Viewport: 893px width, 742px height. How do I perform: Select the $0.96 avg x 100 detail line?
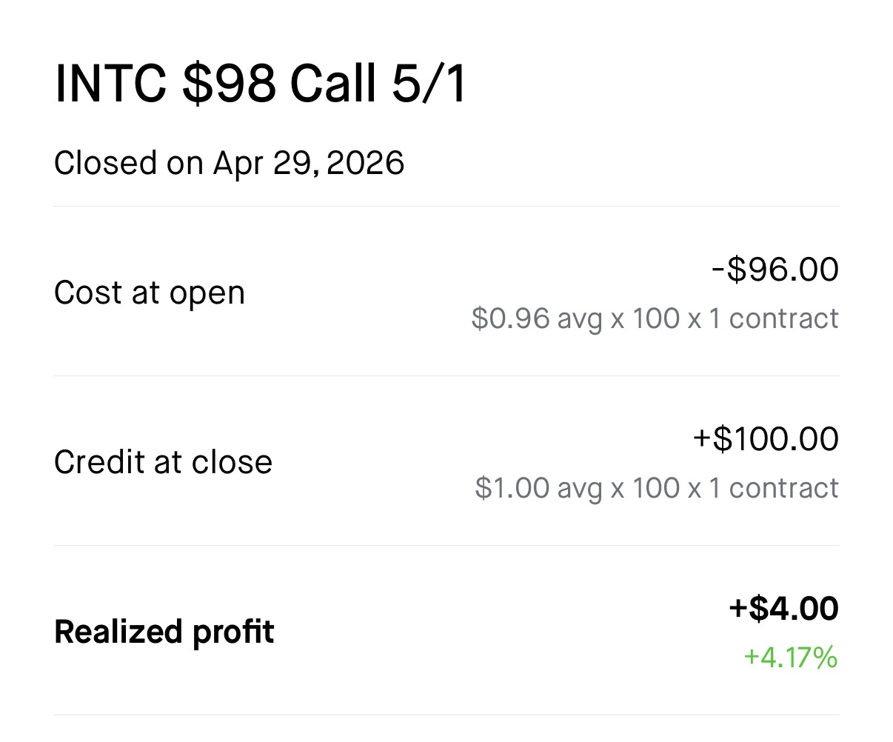[x=655, y=319]
